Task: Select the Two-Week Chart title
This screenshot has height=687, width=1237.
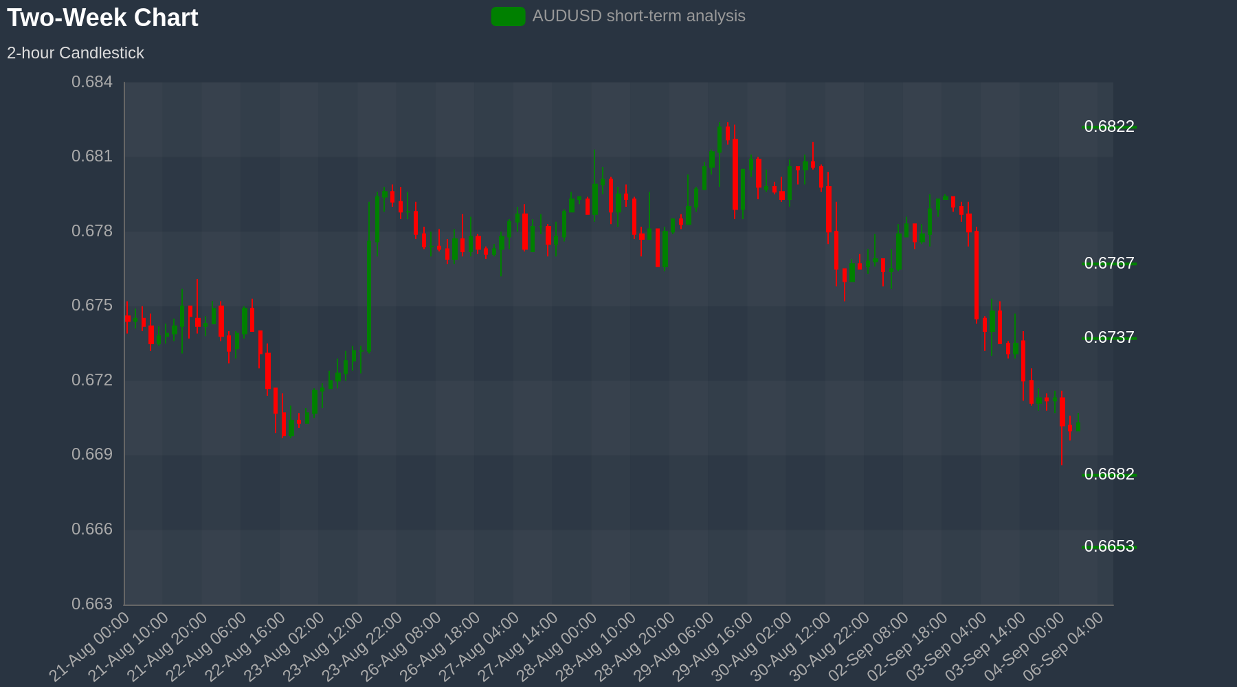Action: [x=102, y=18]
